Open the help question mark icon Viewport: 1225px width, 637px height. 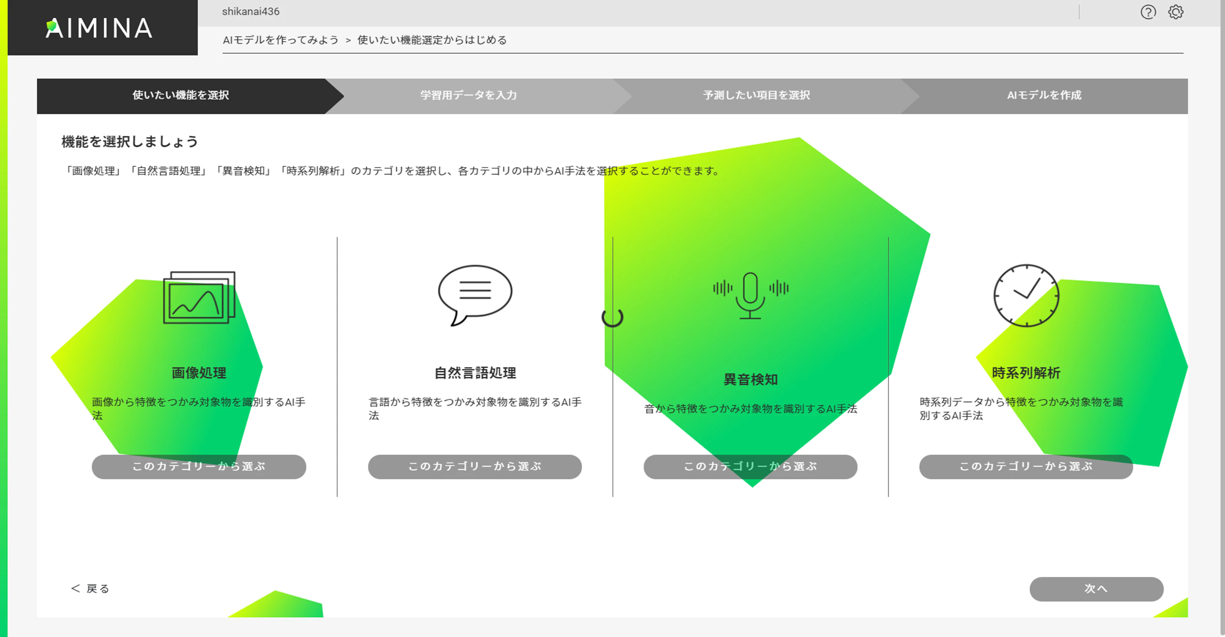(1148, 12)
